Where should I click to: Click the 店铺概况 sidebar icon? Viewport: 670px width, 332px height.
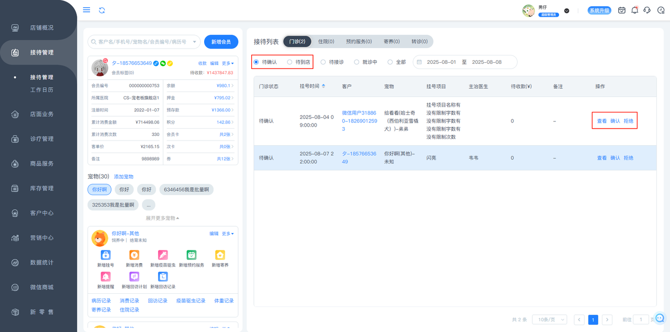click(15, 28)
